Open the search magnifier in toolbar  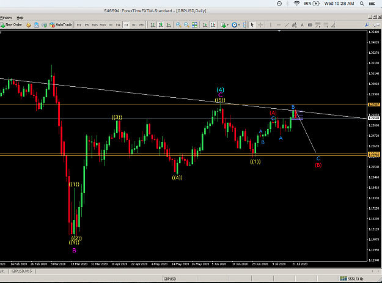tap(367, 24)
